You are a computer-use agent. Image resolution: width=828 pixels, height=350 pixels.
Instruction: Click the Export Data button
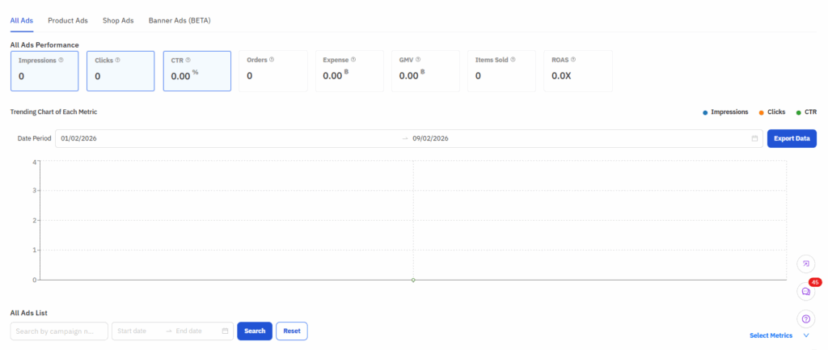click(x=791, y=138)
